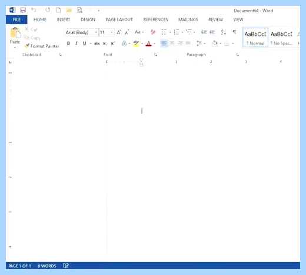
Task: Switch to REFERENCES tab
Action: [x=155, y=19]
